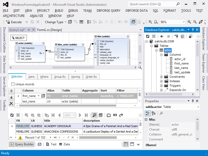Click the copy icon in results toolbar

point(47,115)
